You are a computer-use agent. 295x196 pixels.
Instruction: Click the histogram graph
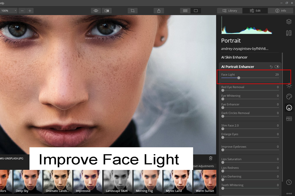(x=247, y=25)
